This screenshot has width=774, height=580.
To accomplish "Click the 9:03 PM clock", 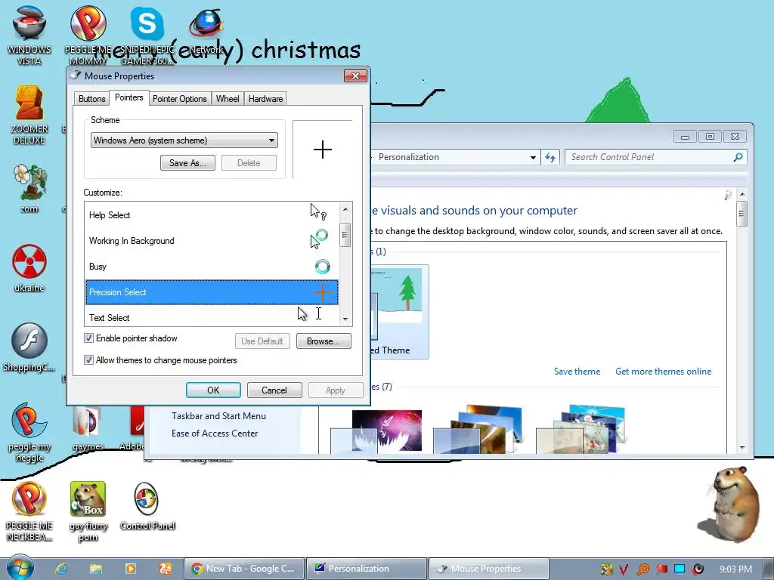I will [x=735, y=569].
